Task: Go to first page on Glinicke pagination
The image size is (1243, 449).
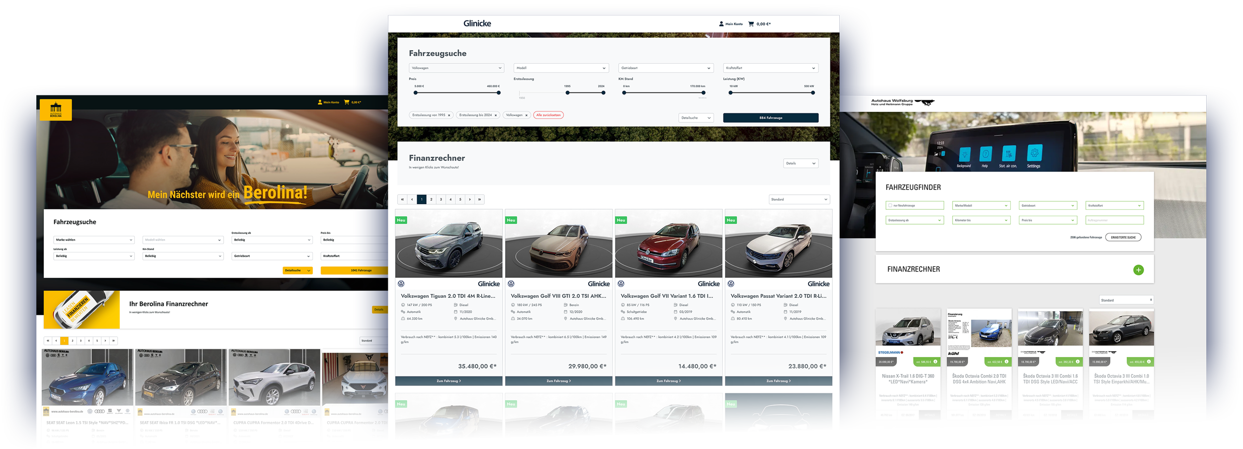Action: click(402, 199)
